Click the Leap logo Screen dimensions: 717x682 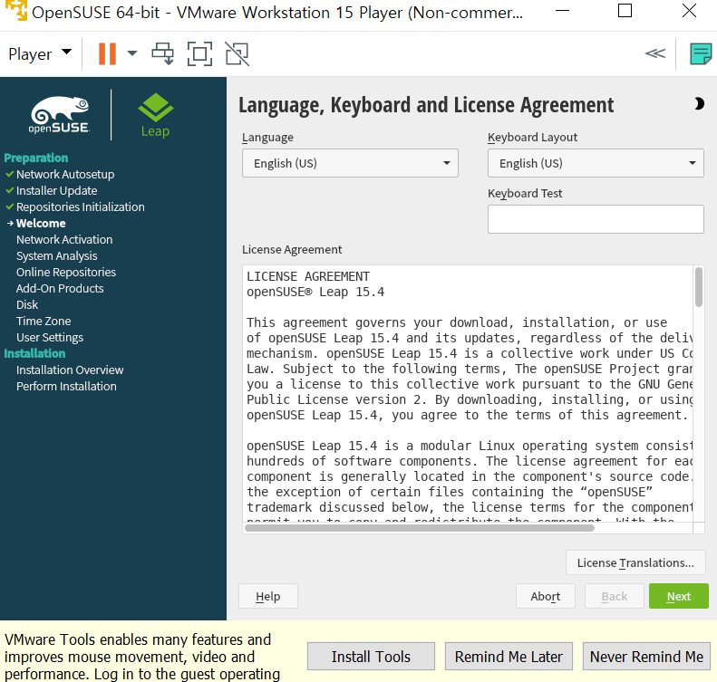pos(156,115)
